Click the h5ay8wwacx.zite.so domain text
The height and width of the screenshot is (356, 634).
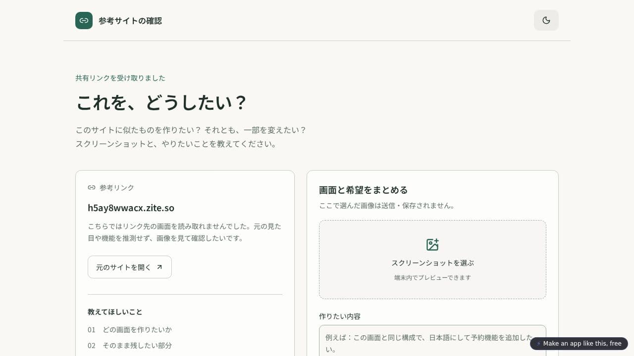(x=131, y=208)
